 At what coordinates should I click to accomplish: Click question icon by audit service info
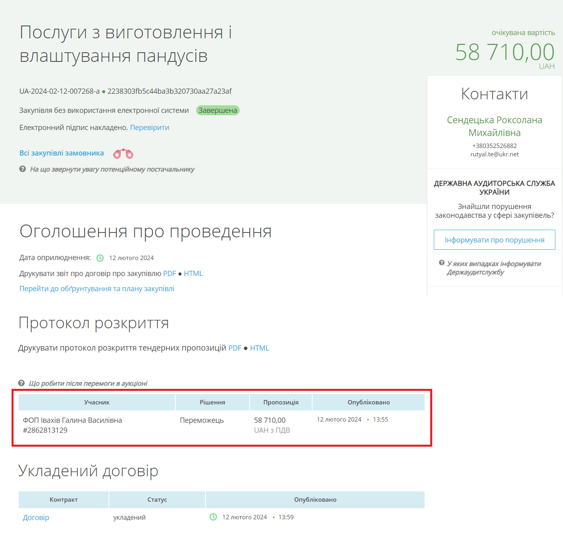(x=442, y=263)
